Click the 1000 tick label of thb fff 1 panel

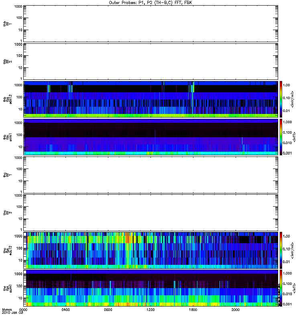(18, 6)
